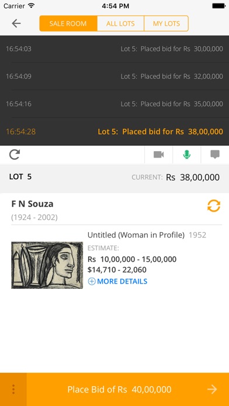
Task: Tap the arrow on Place Bid bar
Action: [212, 389]
